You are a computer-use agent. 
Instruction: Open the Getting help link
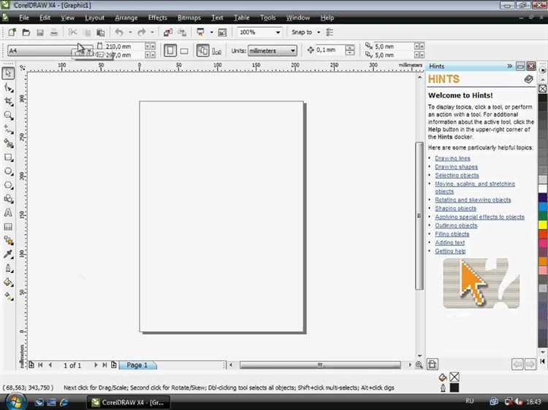point(450,251)
